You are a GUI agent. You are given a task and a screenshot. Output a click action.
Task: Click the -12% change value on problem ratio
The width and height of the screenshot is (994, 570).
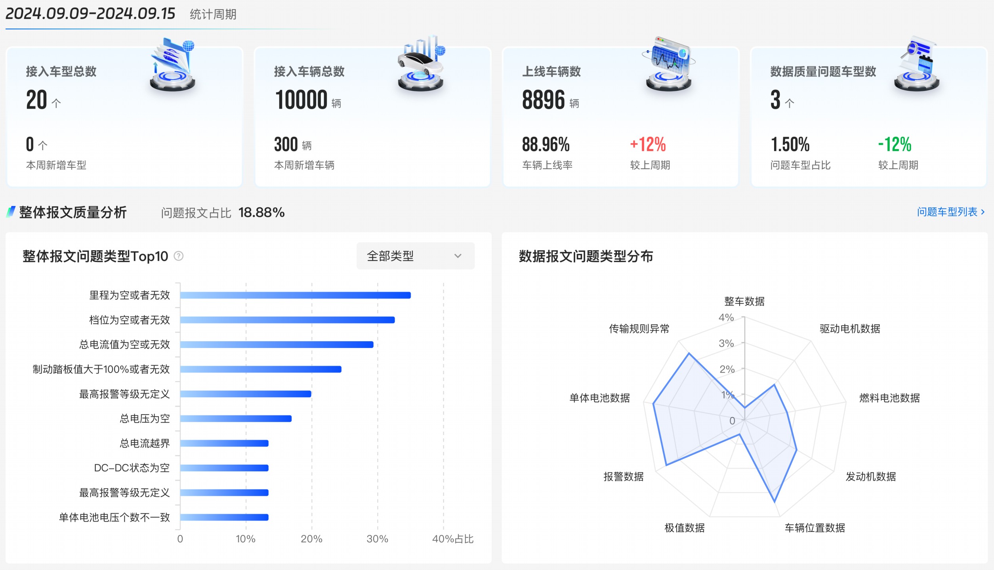click(x=895, y=145)
